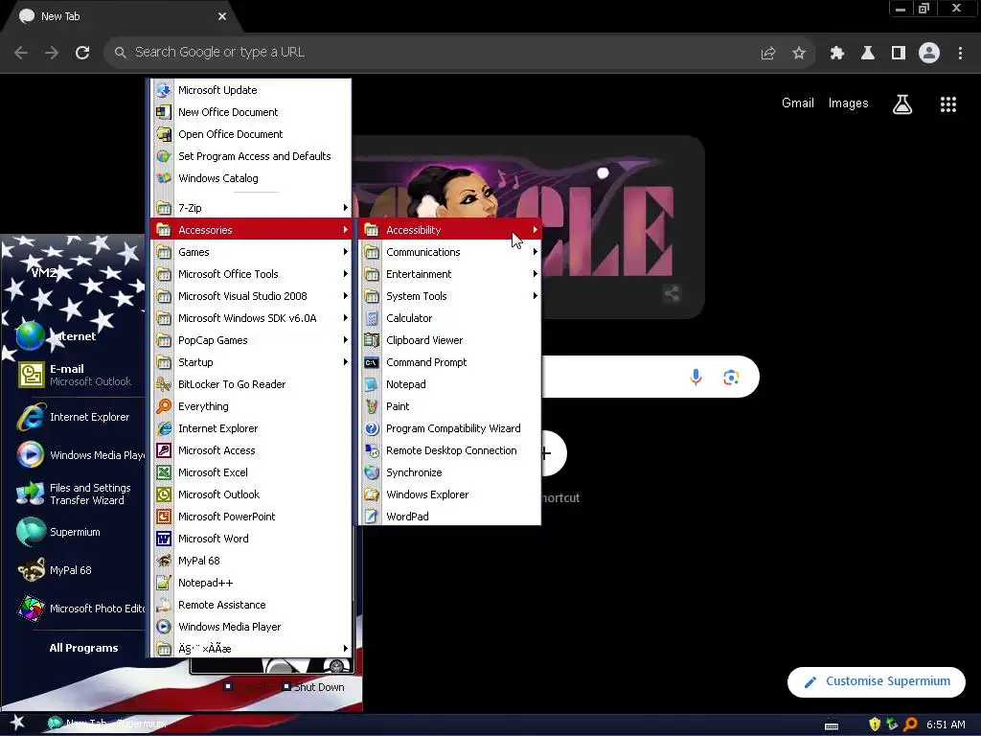The height and width of the screenshot is (736, 981).
Task: Click the Shut Down button
Action: click(313, 687)
